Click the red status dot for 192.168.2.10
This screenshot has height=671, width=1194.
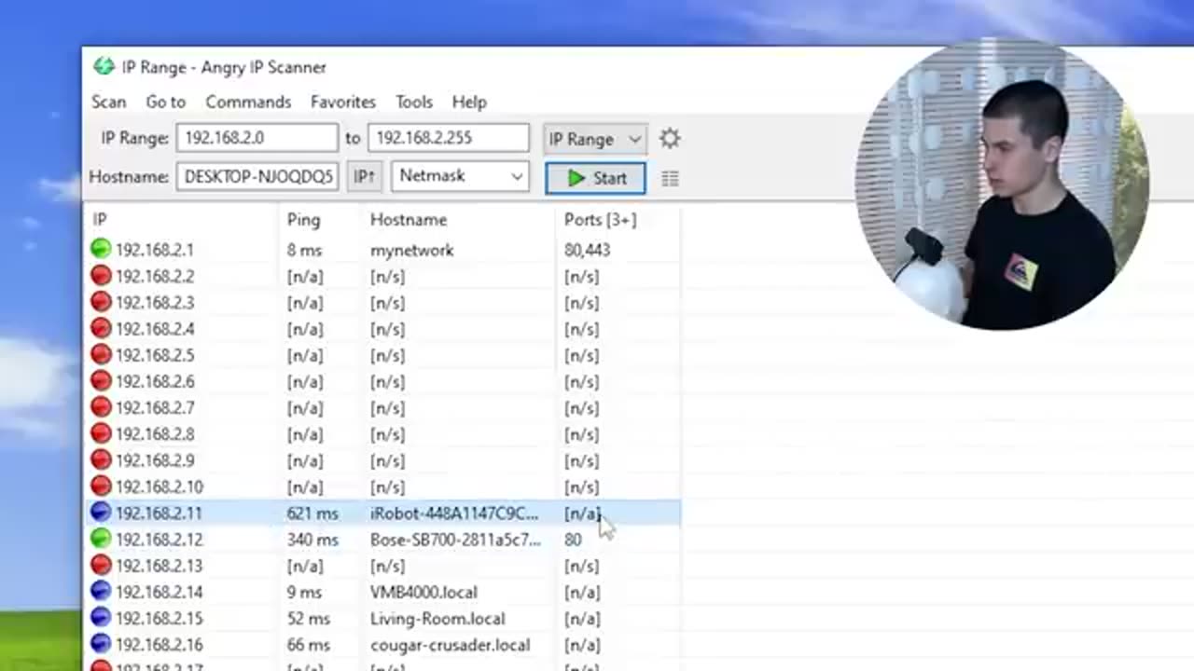[101, 486]
